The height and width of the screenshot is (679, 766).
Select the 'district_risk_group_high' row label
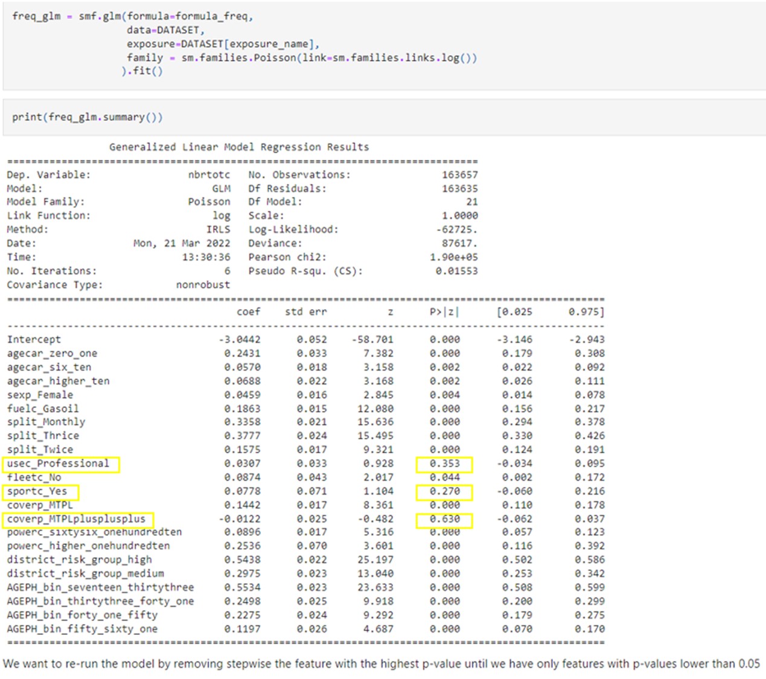tap(79, 560)
